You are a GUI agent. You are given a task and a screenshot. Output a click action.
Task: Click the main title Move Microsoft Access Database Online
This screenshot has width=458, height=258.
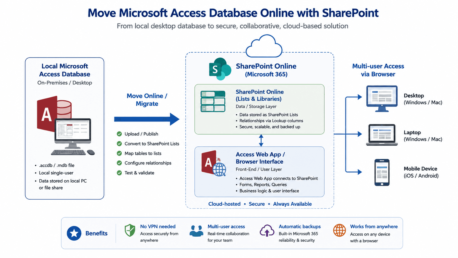click(x=233, y=13)
